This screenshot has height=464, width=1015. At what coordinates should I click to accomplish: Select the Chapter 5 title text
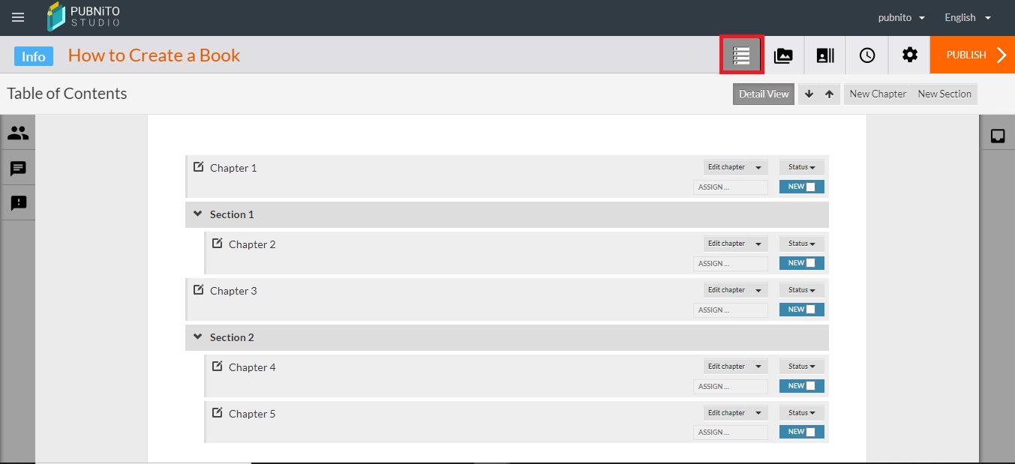click(252, 414)
